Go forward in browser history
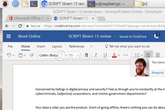 13,26
